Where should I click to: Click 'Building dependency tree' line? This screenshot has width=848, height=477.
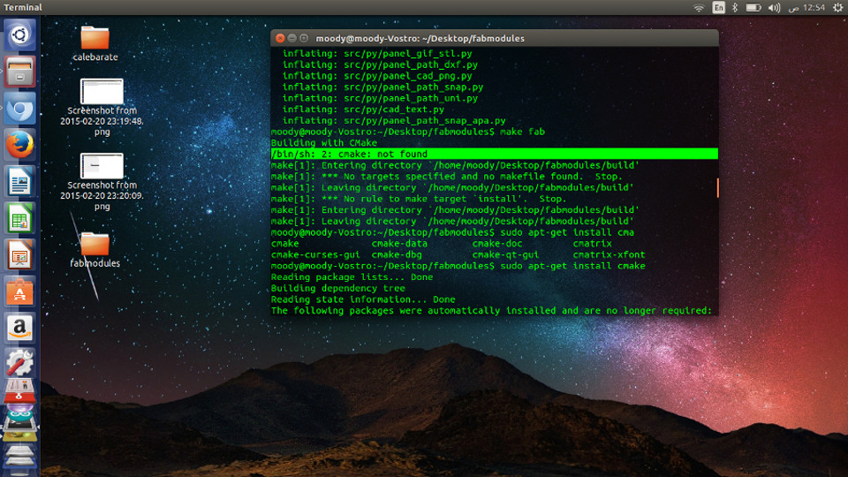pos(338,288)
